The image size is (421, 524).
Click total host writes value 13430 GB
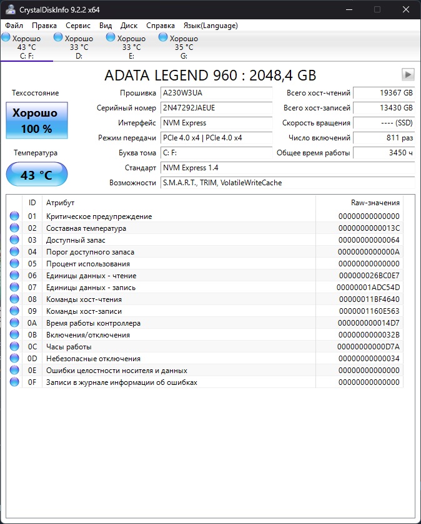pyautogui.click(x=384, y=108)
